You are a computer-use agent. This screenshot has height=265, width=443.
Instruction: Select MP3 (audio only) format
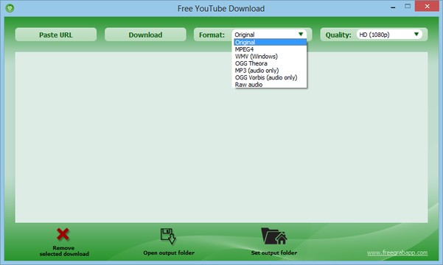click(270, 71)
